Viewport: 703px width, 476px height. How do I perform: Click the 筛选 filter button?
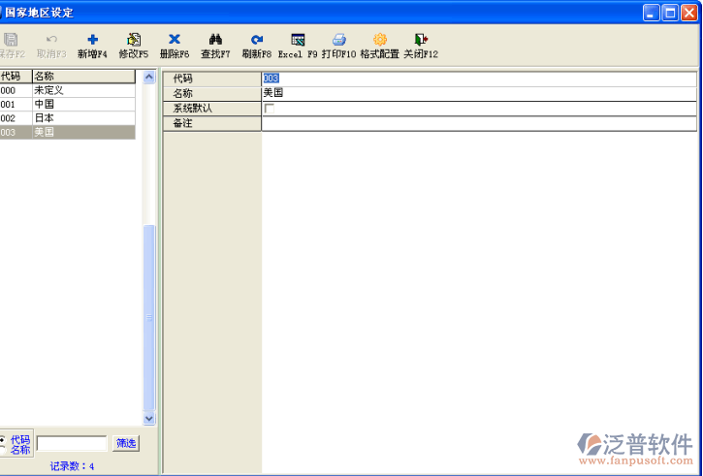[126, 443]
